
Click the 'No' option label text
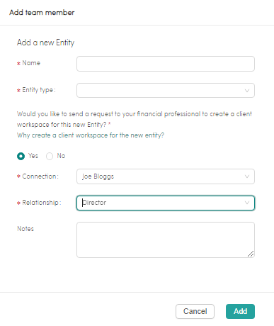61,156
